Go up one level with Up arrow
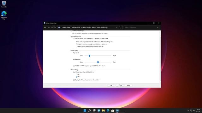This screenshot has height=113, width=202. [x=55, y=28]
